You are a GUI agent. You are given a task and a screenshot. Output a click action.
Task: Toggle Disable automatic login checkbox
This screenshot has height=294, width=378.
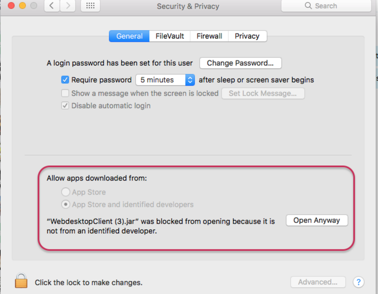click(x=65, y=105)
